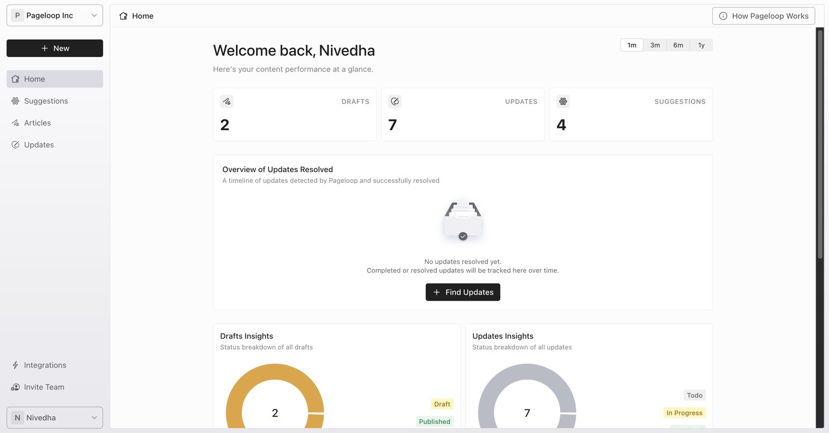Select the 1y time range tab
The image size is (829, 433).
pyautogui.click(x=701, y=45)
